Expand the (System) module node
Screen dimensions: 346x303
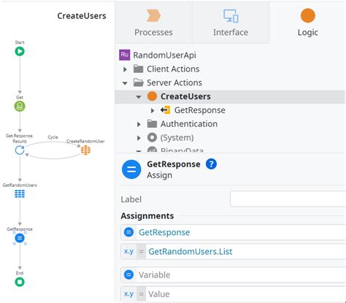coord(139,138)
